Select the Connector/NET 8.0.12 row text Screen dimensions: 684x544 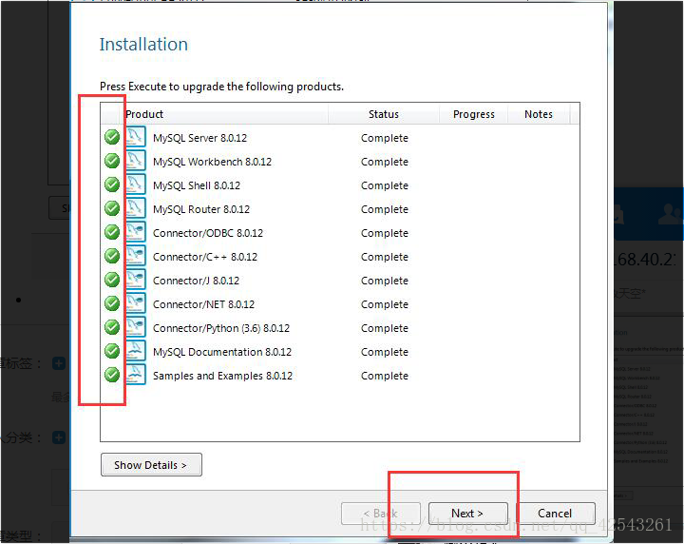click(x=203, y=304)
